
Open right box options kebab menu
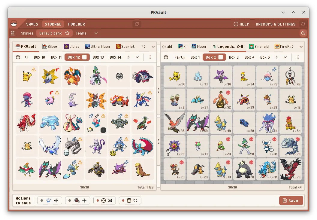(298, 57)
